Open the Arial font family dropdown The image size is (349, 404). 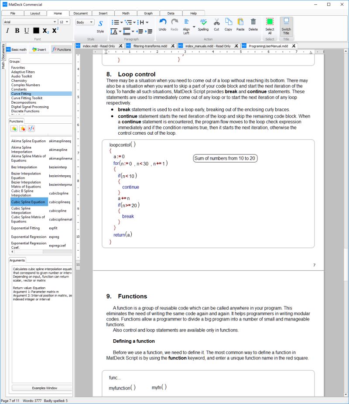30,22
